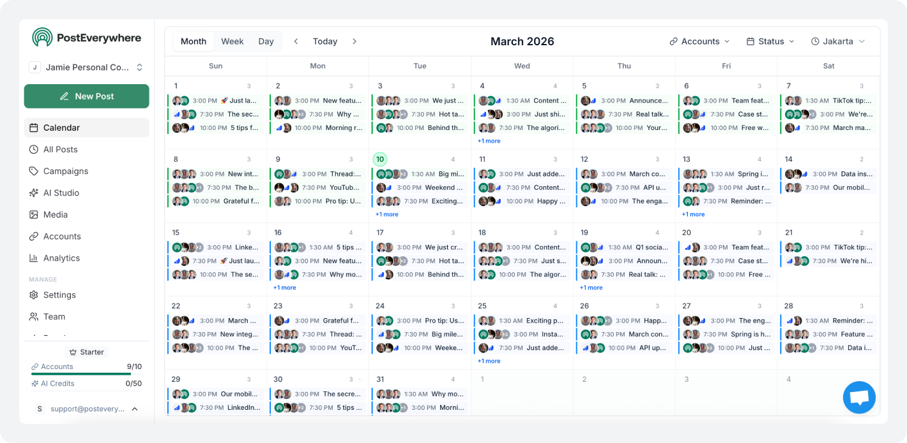Switch to Week view tab
The height and width of the screenshot is (443, 907).
tap(232, 41)
